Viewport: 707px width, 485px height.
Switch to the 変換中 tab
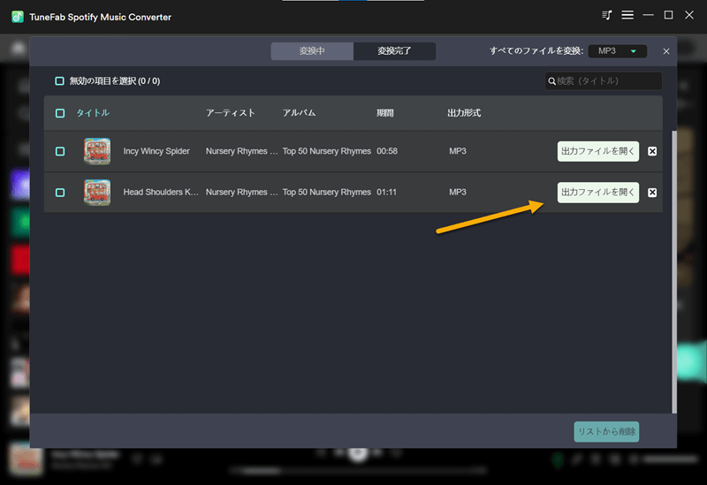(312, 51)
